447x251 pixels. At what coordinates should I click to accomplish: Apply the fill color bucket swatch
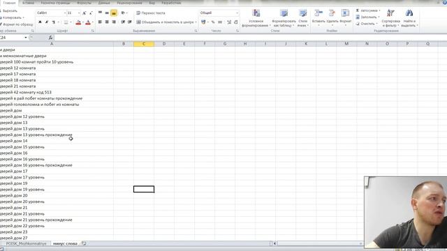[78, 22]
